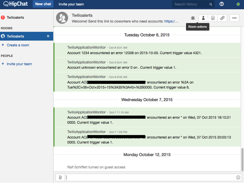Open Room actions ellipsis menu

coord(234,18)
